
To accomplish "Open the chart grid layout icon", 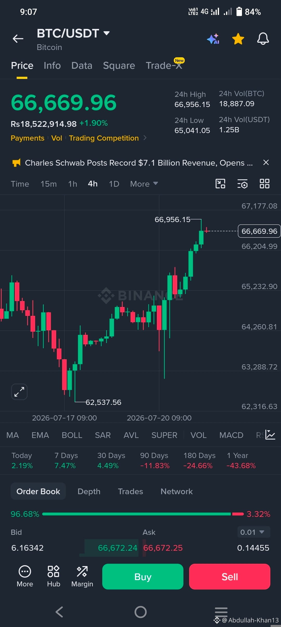I will (265, 184).
